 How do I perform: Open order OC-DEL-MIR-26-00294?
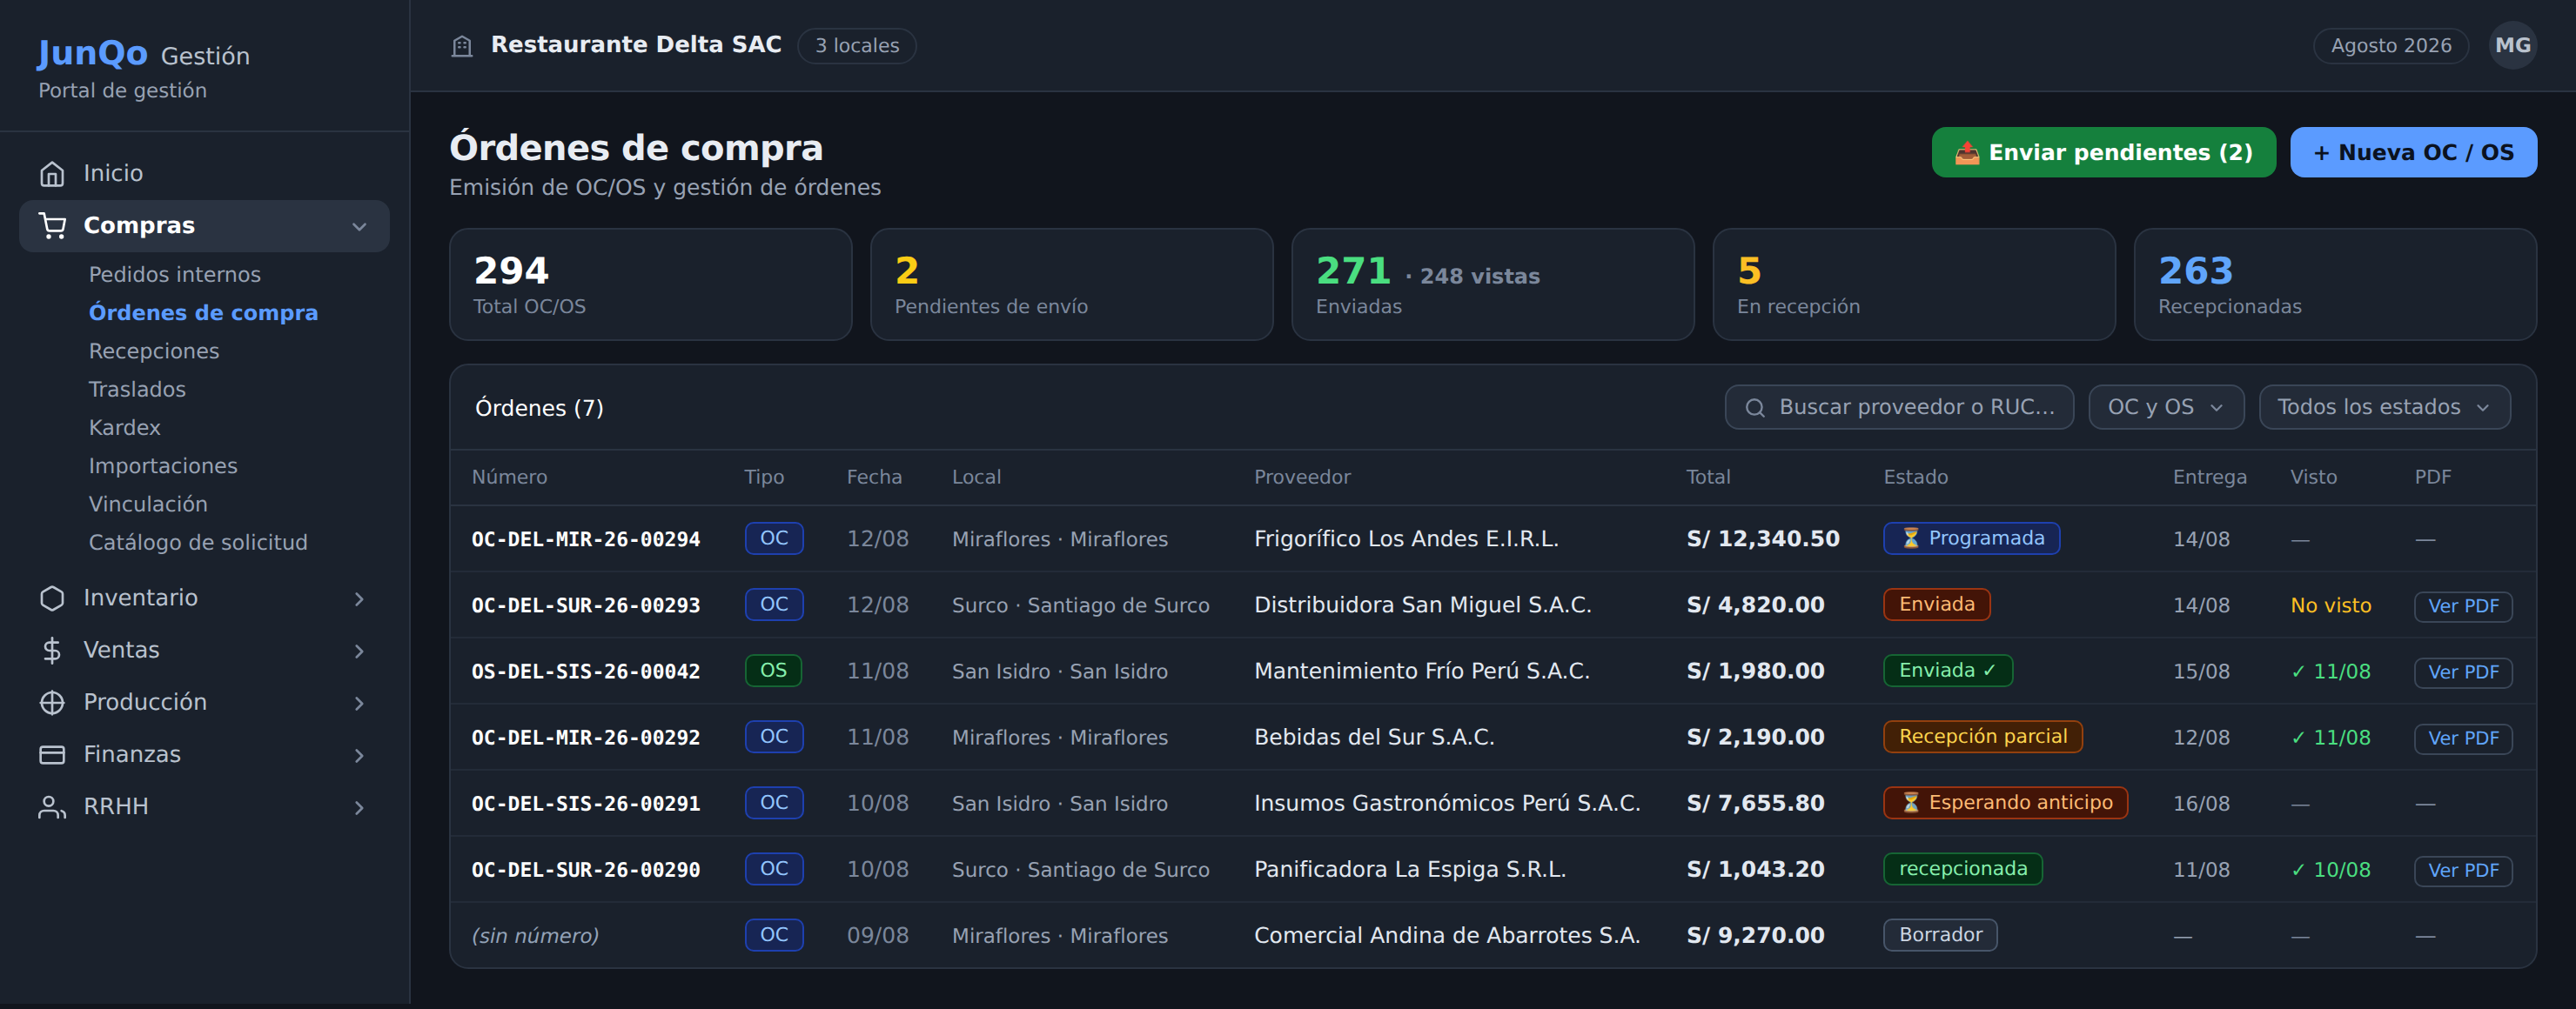(586, 539)
